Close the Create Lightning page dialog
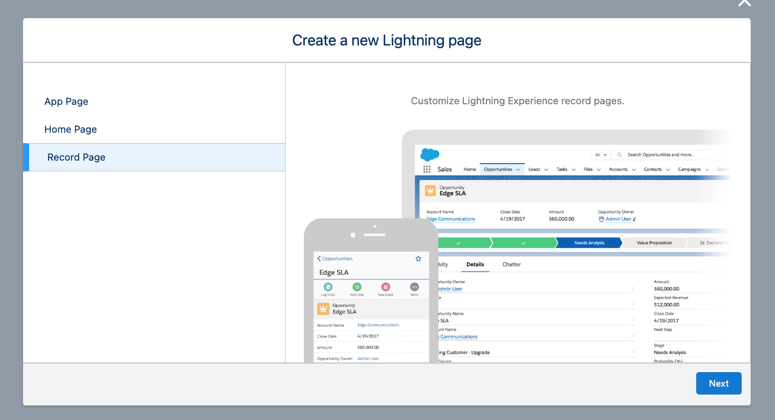This screenshot has width=775, height=420. [744, 3]
